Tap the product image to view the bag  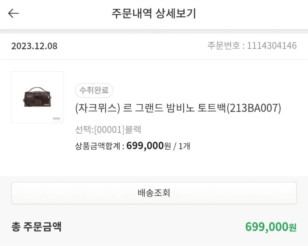point(37,97)
